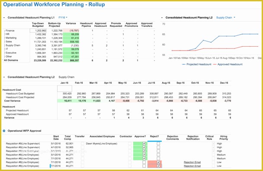The width and height of the screenshot is (263, 171).
Task: Click the Start Date column header
Action: coord(56,138)
